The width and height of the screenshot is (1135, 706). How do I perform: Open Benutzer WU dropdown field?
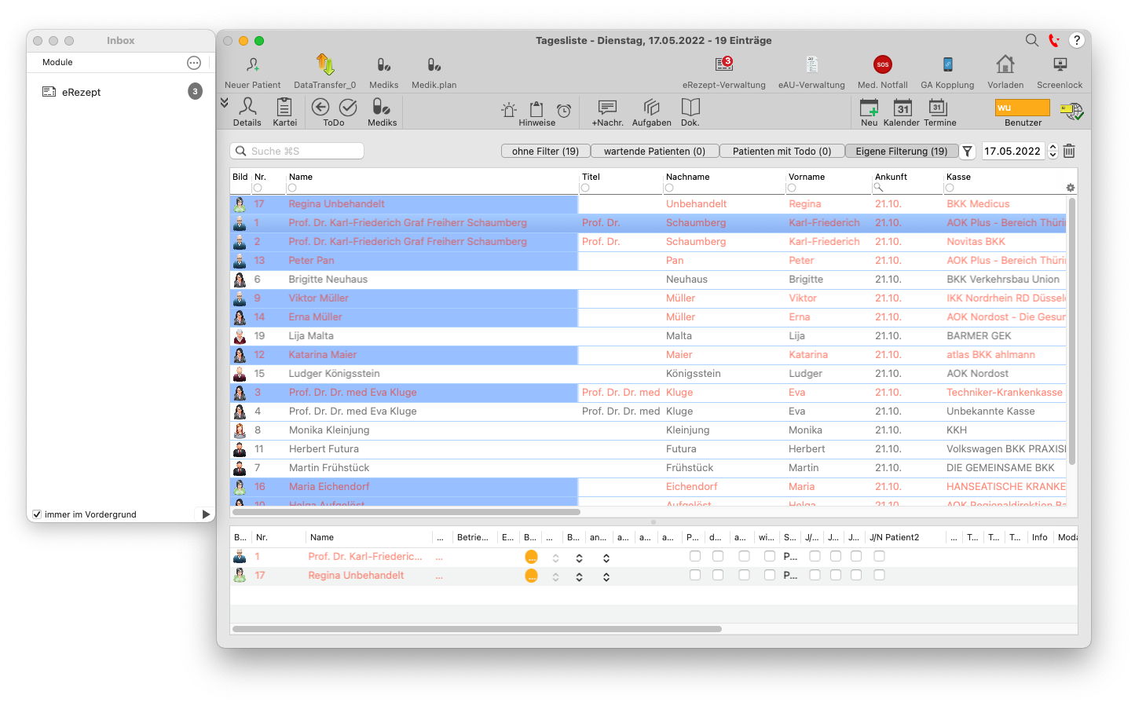coord(1023,108)
